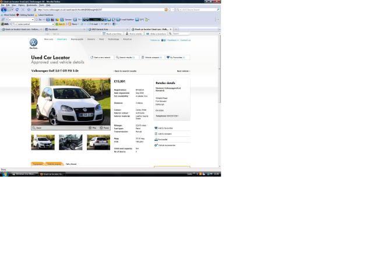Select the interior view thumbnail
373x276 pixels.
coord(71,143)
